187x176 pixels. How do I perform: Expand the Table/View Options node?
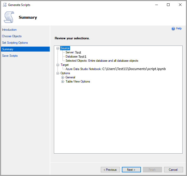[x=63, y=81]
